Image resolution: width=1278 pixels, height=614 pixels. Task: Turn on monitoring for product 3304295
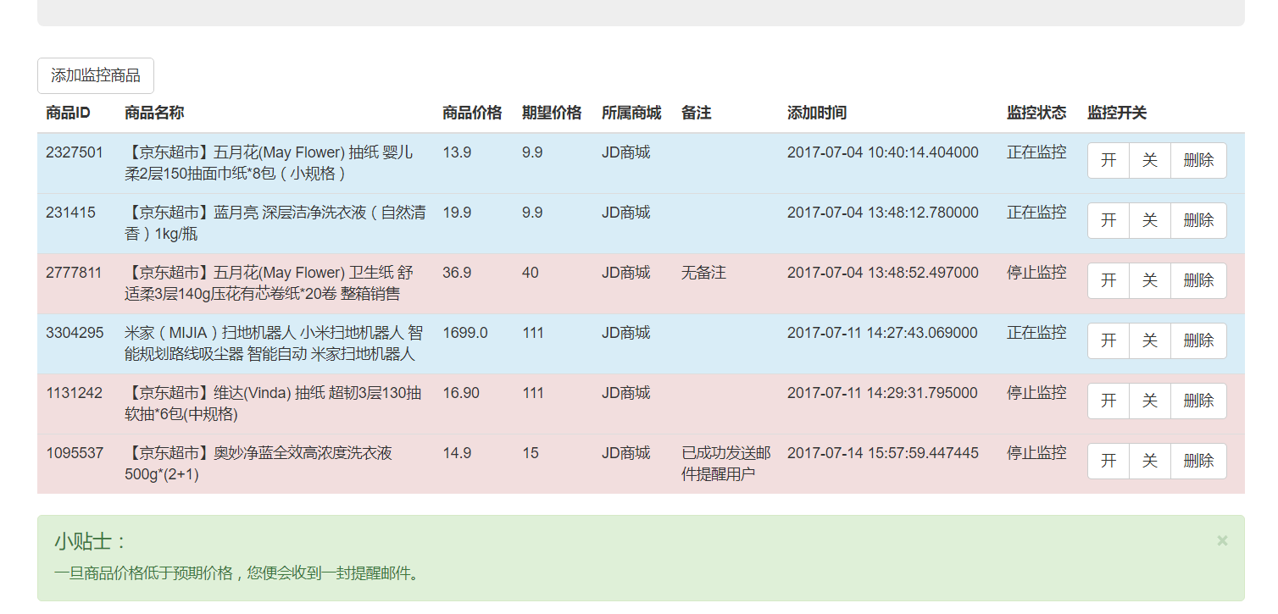(x=1109, y=340)
